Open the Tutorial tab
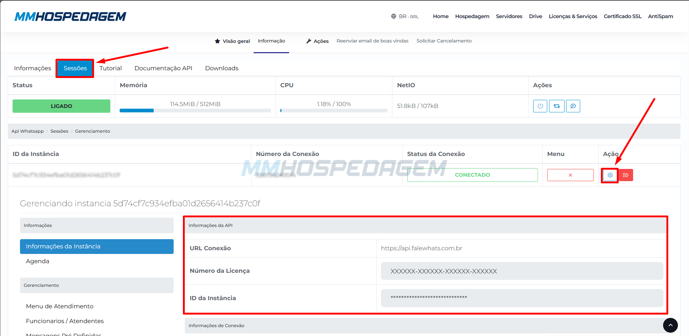This screenshot has height=336, width=689. tap(110, 68)
